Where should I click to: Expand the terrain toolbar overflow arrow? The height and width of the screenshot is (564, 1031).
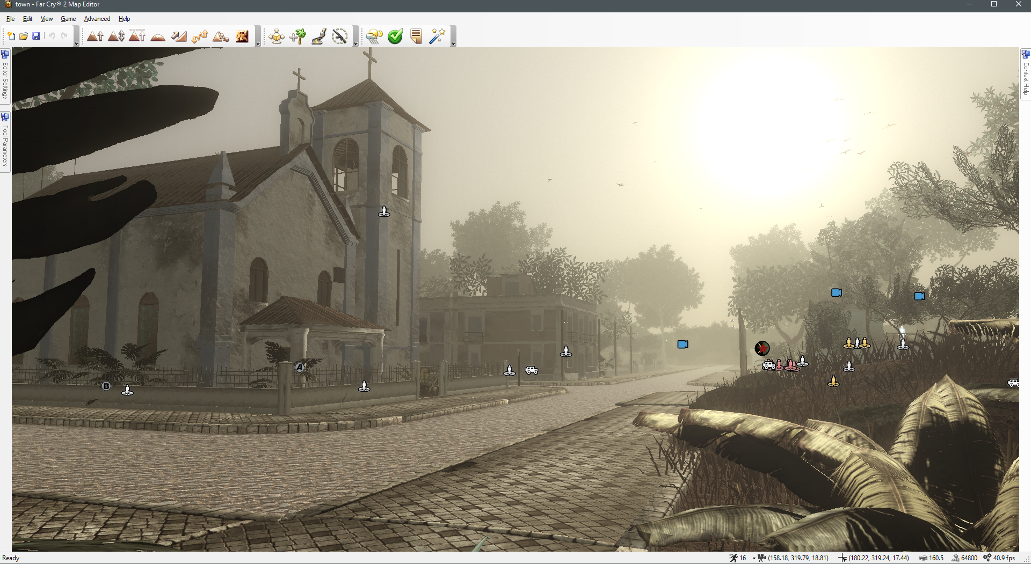click(258, 42)
